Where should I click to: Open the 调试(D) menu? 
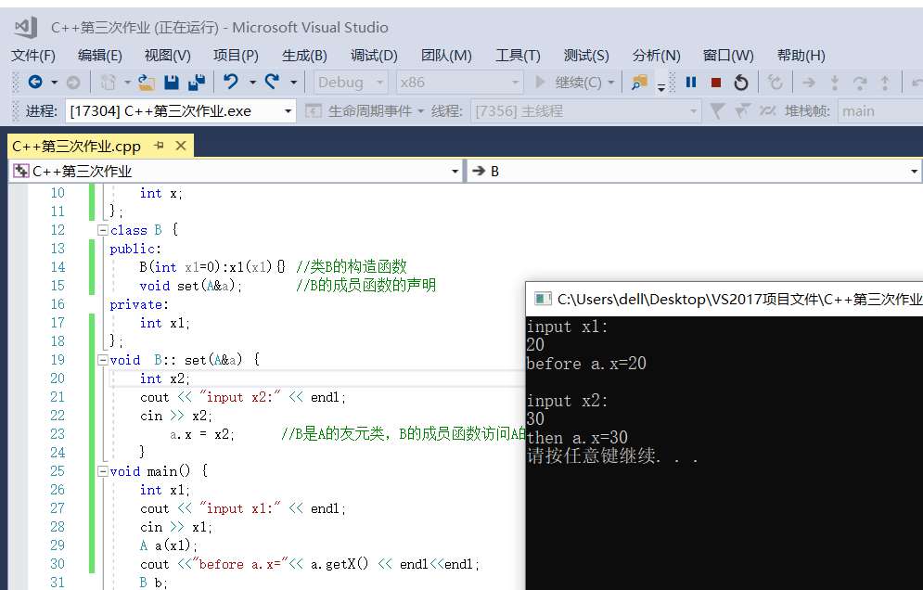(x=375, y=56)
